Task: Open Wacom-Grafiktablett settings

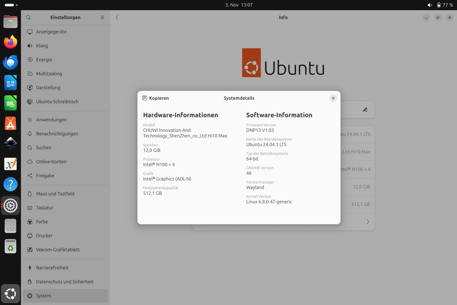Action: coord(65,250)
